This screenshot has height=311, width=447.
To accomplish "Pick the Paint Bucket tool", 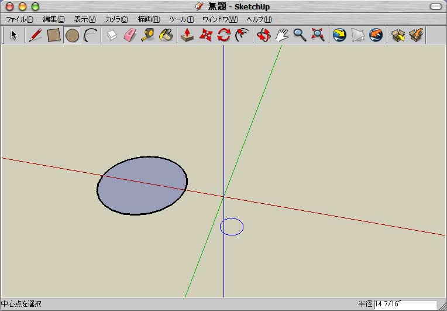I will pos(166,35).
